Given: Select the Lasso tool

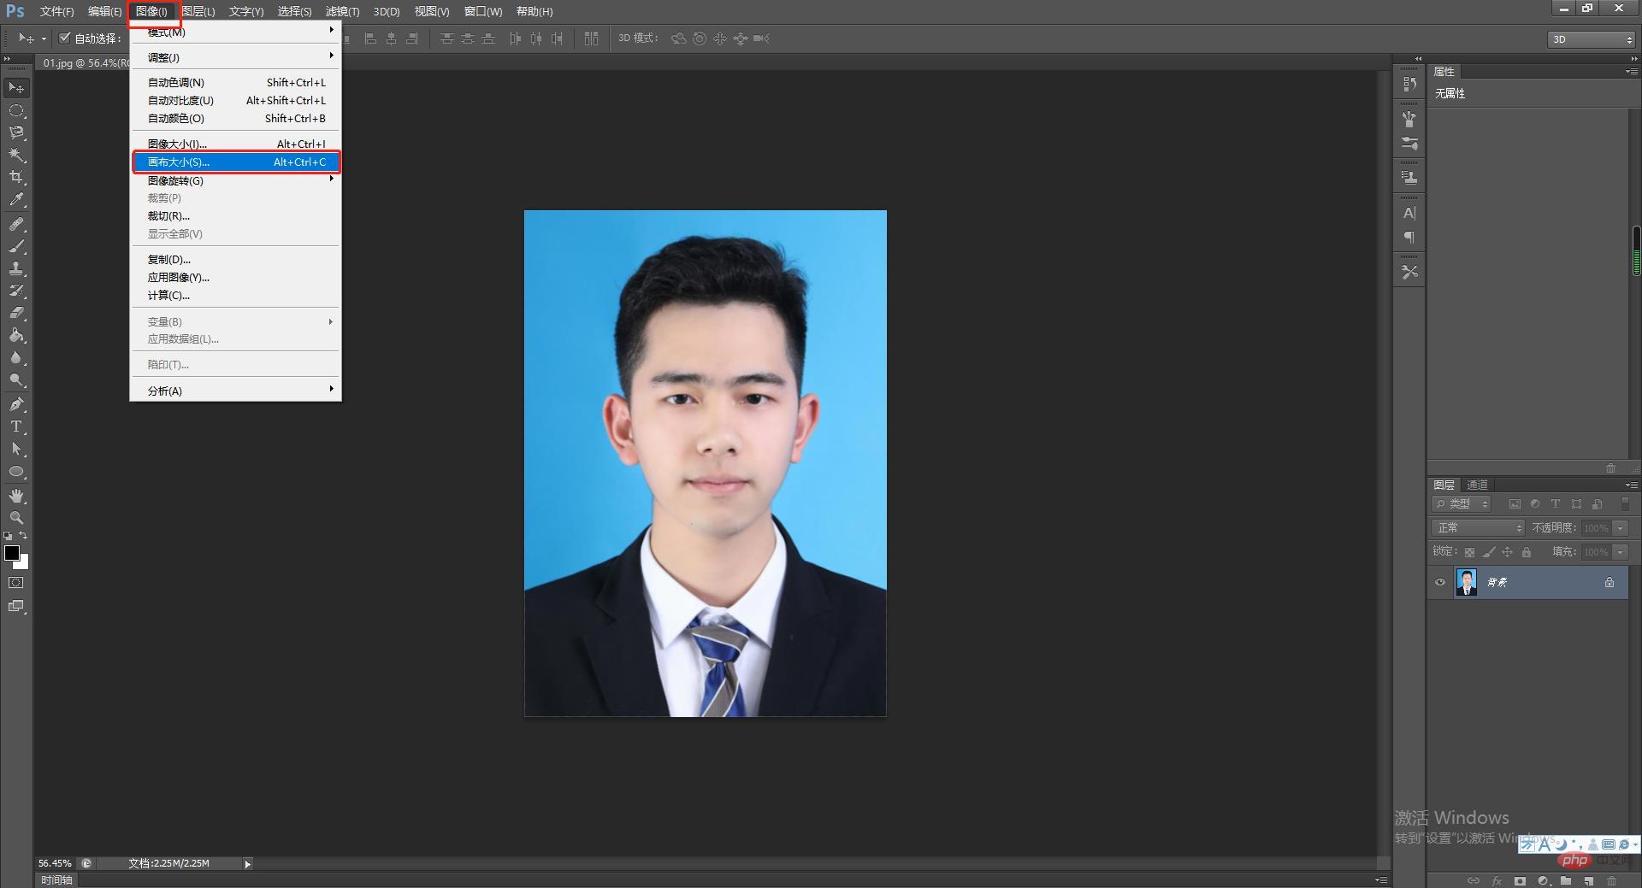Looking at the screenshot, I should point(16,132).
